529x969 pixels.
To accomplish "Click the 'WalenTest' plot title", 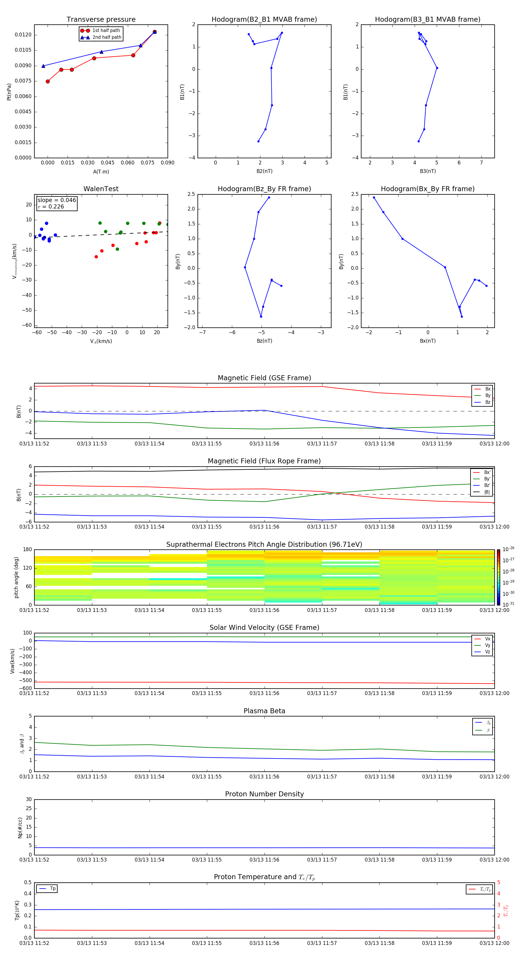I will (101, 189).
